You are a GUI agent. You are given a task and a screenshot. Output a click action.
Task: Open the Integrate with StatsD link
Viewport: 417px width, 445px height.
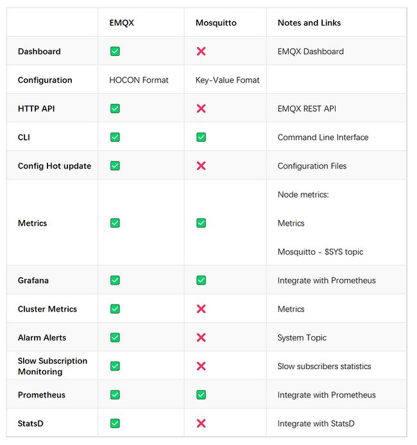click(x=316, y=424)
